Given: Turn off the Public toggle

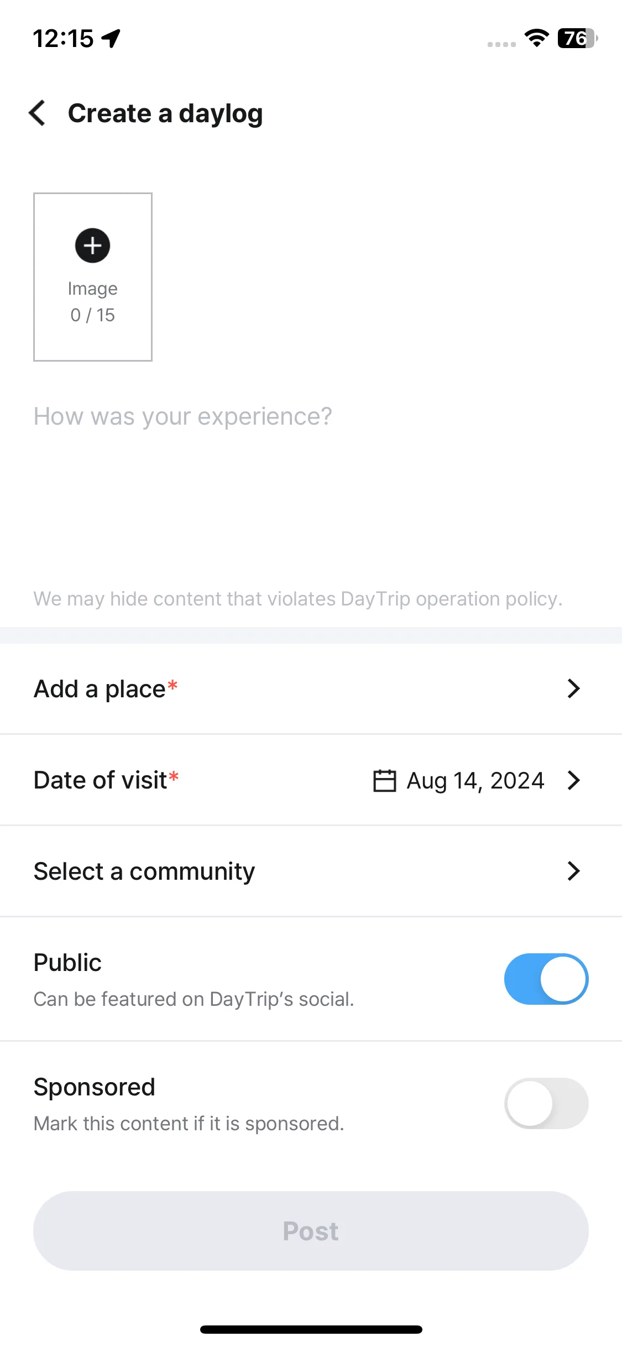Looking at the screenshot, I should tap(546, 979).
